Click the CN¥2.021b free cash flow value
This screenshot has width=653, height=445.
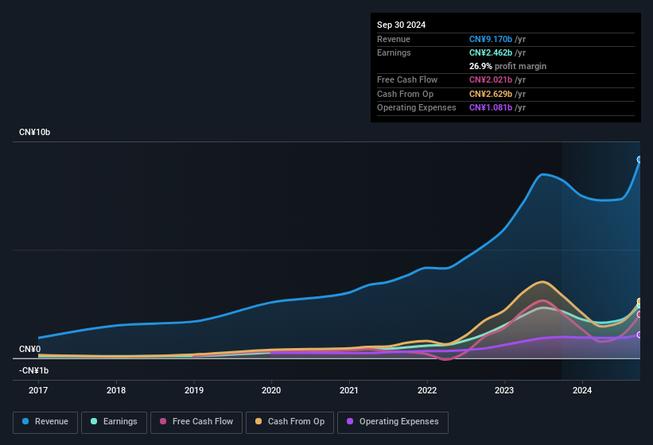pos(491,79)
